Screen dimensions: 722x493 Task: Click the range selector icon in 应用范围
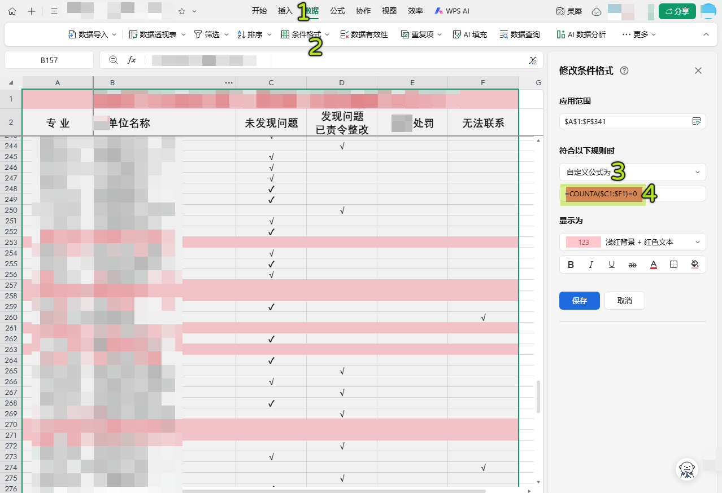pos(697,121)
